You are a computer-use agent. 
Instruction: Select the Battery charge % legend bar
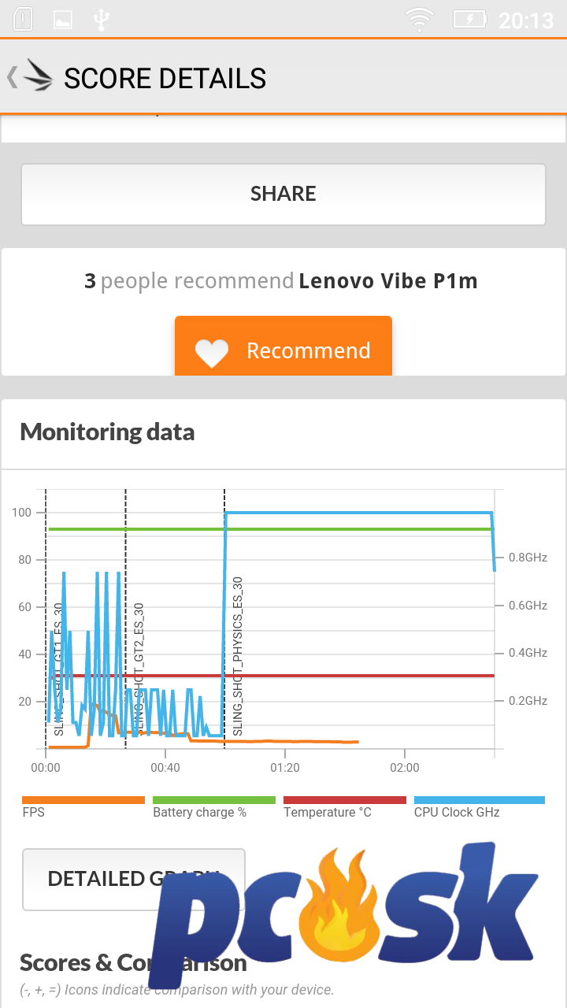(x=214, y=800)
